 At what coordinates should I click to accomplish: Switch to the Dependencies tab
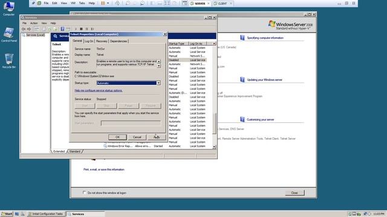tap(119, 42)
